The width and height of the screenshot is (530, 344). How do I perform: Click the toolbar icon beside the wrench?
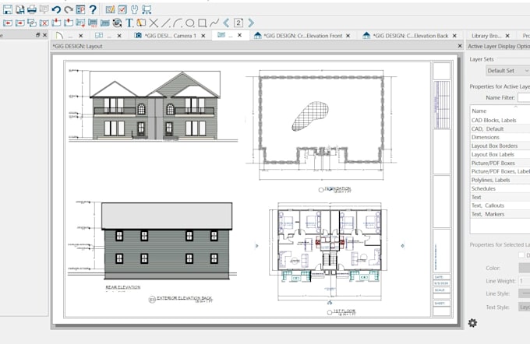(147, 9)
